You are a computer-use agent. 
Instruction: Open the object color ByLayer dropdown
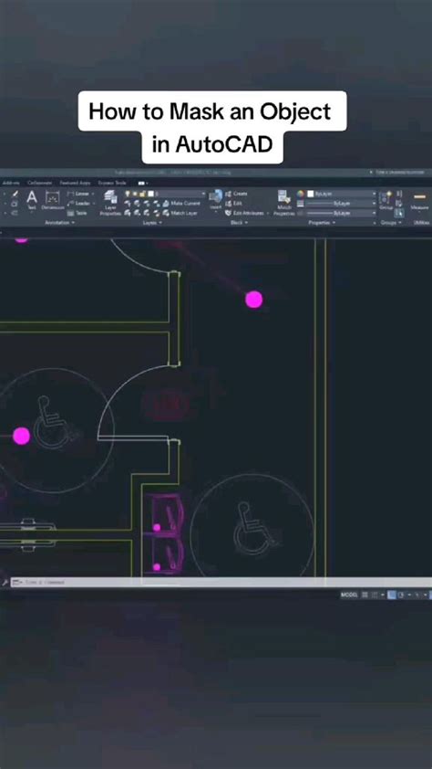[x=342, y=194]
